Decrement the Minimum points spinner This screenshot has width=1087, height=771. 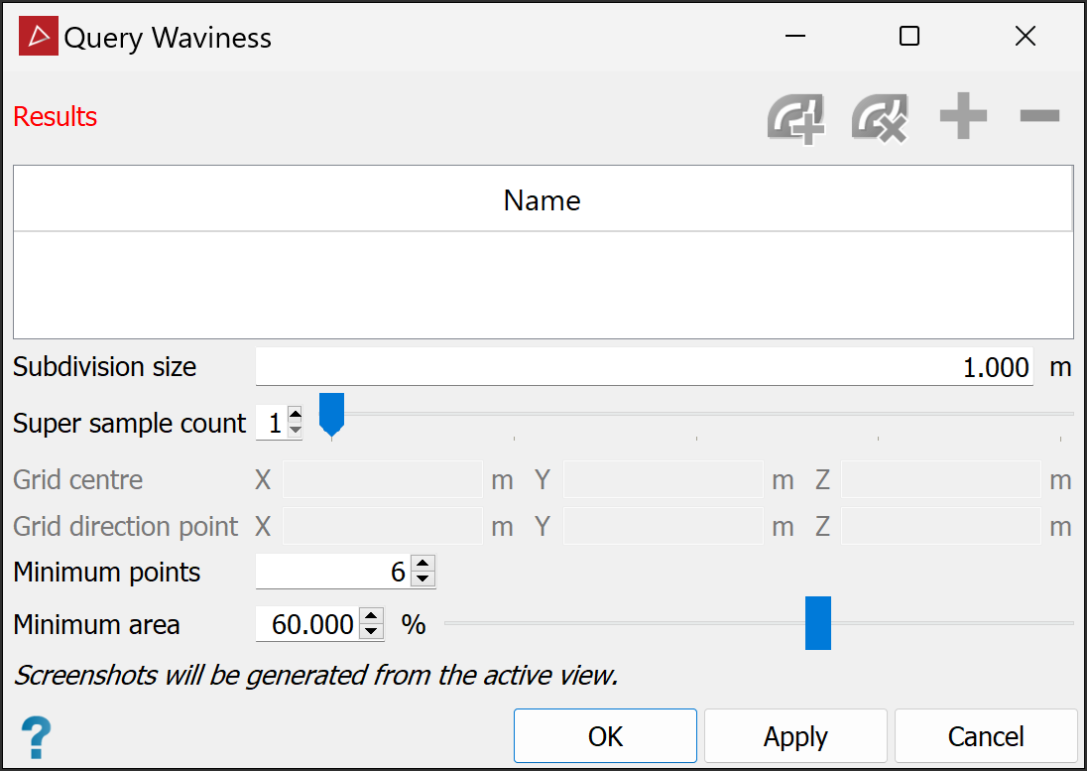point(423,578)
